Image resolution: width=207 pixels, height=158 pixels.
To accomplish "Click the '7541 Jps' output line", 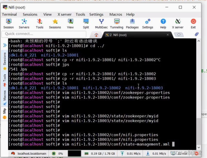I will [x=18, y=69].
